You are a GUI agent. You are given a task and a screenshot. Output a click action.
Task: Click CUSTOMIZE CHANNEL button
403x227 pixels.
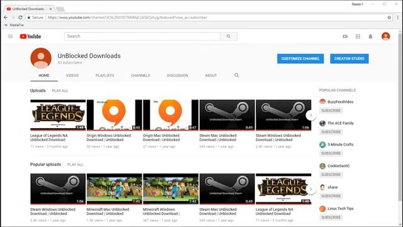click(300, 59)
